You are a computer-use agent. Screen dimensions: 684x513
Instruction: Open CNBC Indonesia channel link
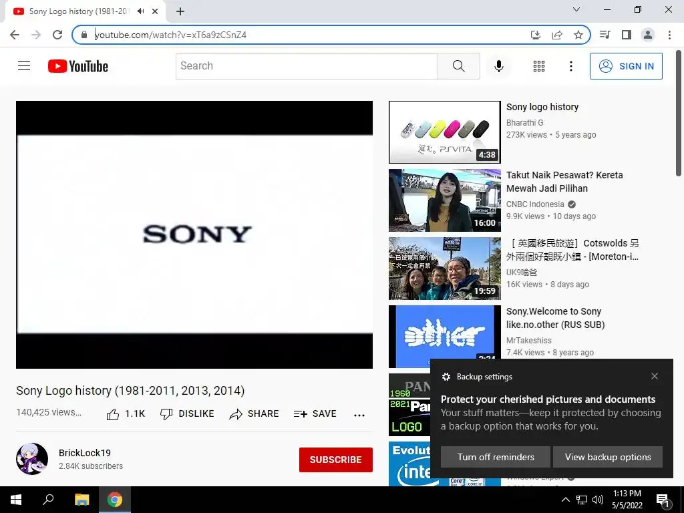click(x=535, y=204)
